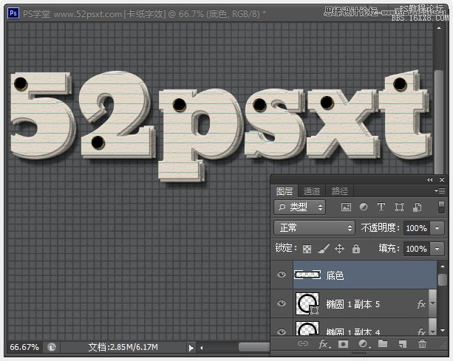Click the layers list scrollbar thumb
The image size is (453, 361).
coord(443,280)
